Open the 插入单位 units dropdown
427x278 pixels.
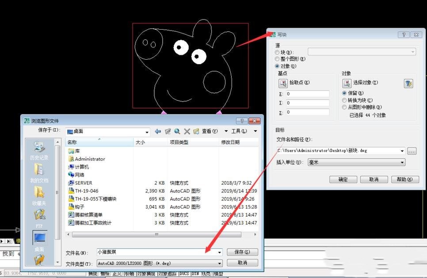click(x=401, y=162)
